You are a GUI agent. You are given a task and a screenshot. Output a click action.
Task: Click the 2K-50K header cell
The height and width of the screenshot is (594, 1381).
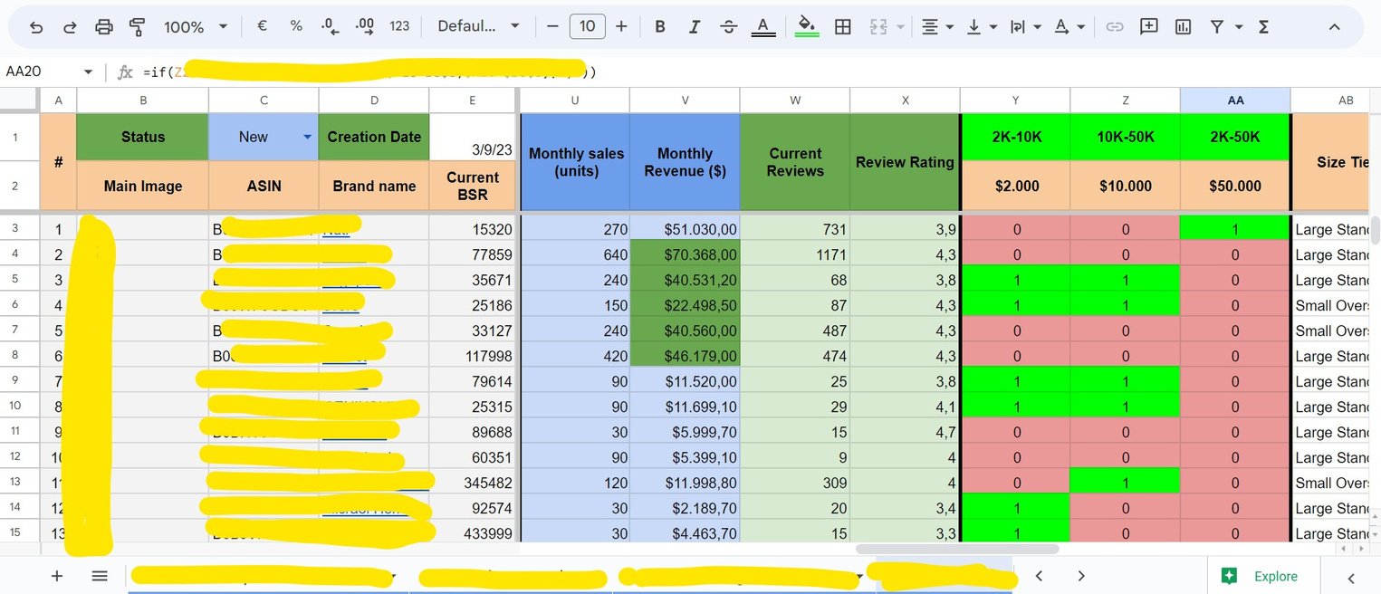pyautogui.click(x=1235, y=137)
